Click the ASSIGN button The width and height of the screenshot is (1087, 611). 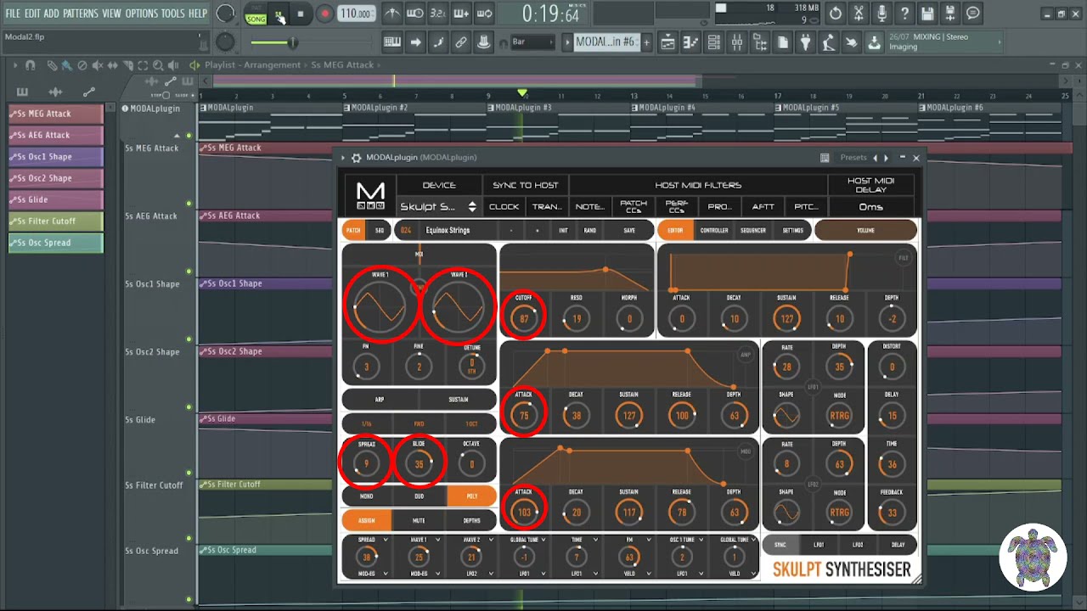pyautogui.click(x=367, y=521)
